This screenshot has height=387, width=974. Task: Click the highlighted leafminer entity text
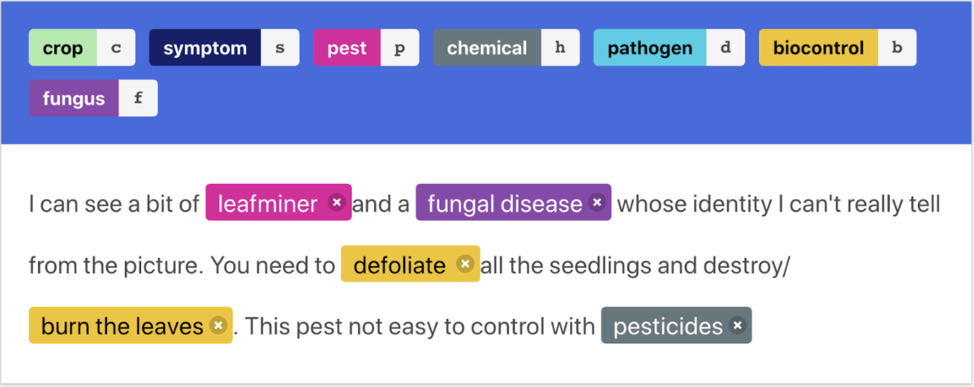tap(267, 204)
